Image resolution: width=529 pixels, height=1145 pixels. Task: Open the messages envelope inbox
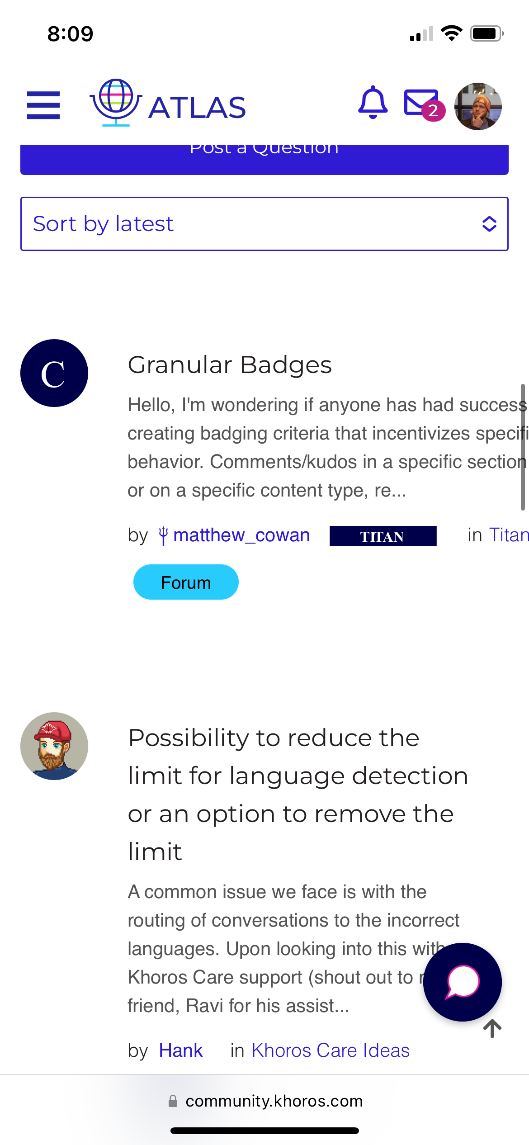421,103
